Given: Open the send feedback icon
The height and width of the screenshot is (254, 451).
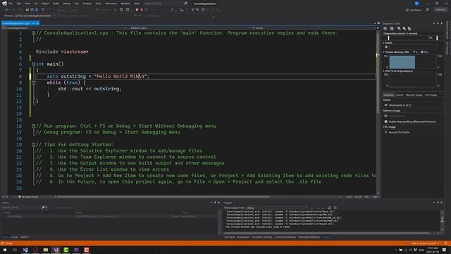Looking at the screenshot, I should [x=428, y=10].
